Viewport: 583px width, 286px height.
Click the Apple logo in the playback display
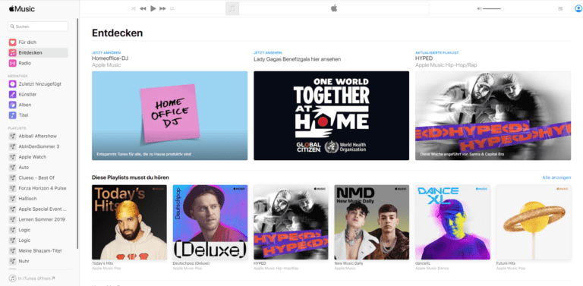point(334,8)
